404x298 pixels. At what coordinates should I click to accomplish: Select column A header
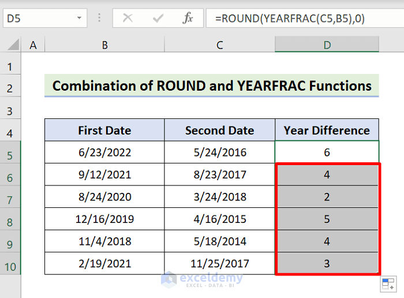(33, 45)
